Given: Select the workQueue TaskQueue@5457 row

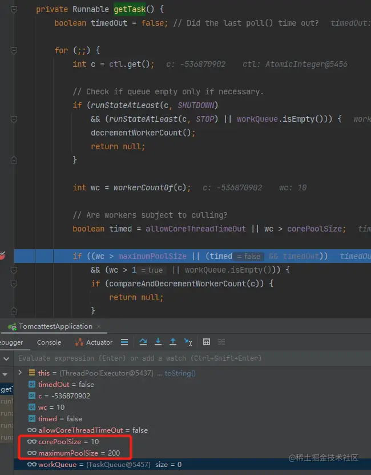Looking at the screenshot, I should (x=192, y=464).
